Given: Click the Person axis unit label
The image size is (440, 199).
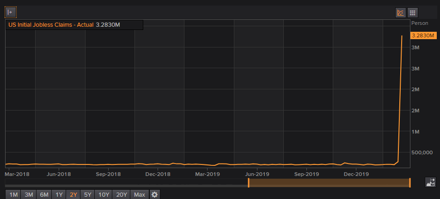Looking at the screenshot, I should 420,23.
